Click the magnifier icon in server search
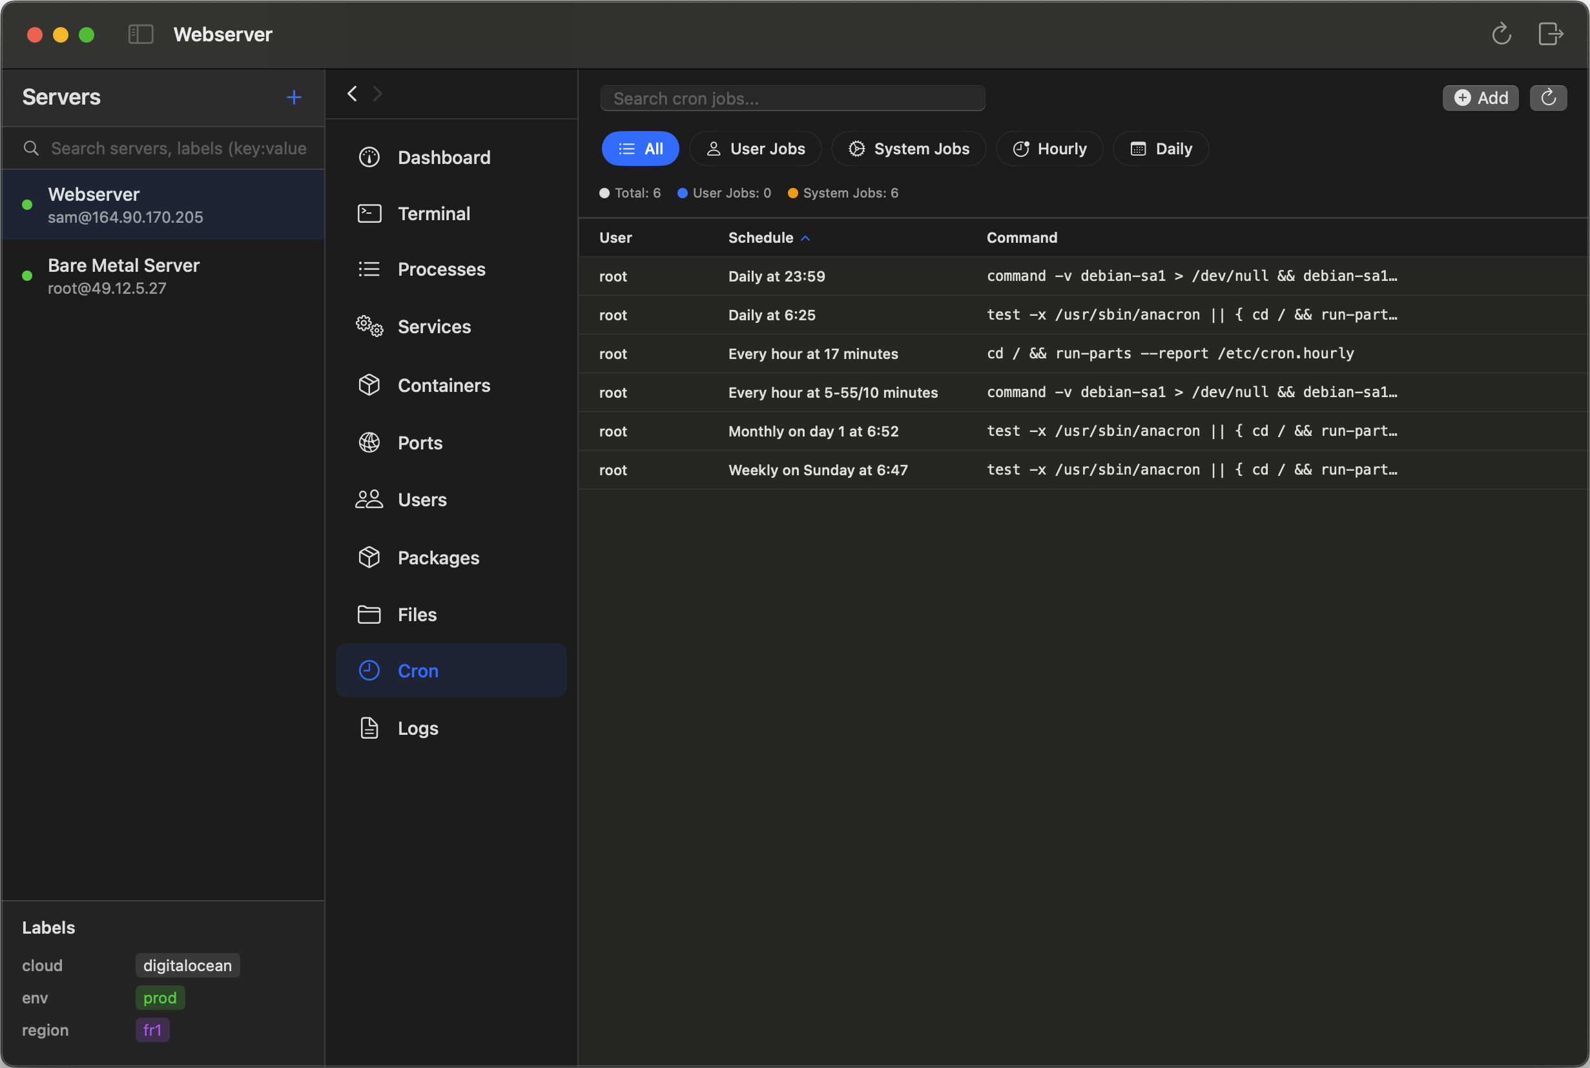The width and height of the screenshot is (1590, 1068). coord(30,149)
